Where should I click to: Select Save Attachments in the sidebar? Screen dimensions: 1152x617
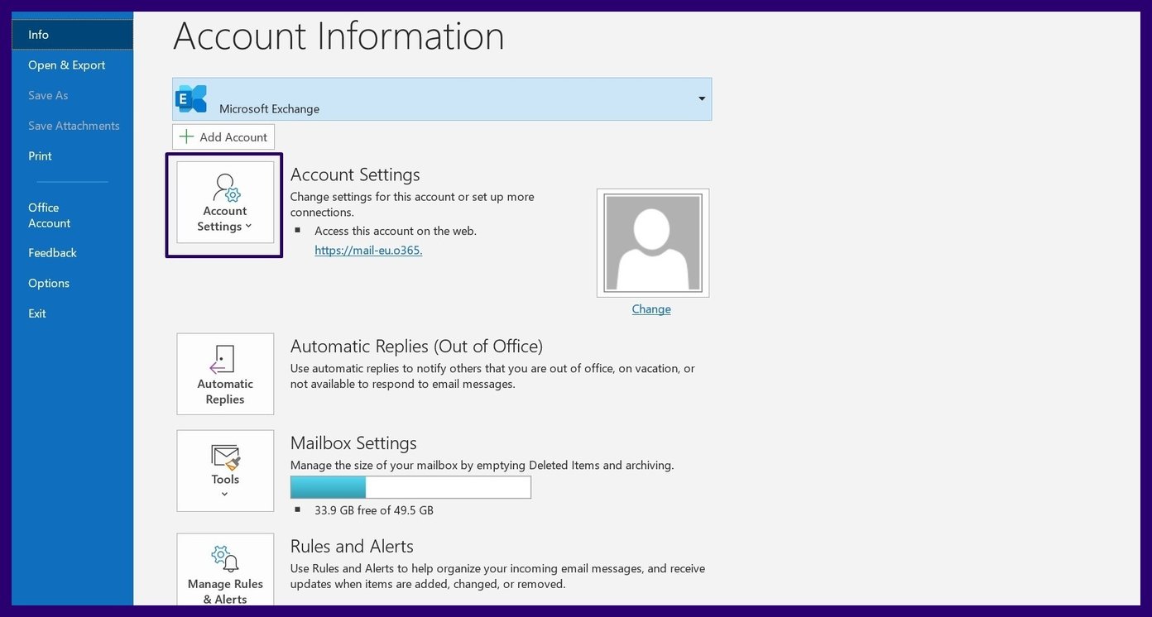pos(72,126)
